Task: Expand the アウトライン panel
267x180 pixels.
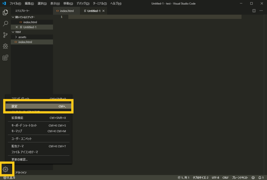Action: [x=21, y=172]
